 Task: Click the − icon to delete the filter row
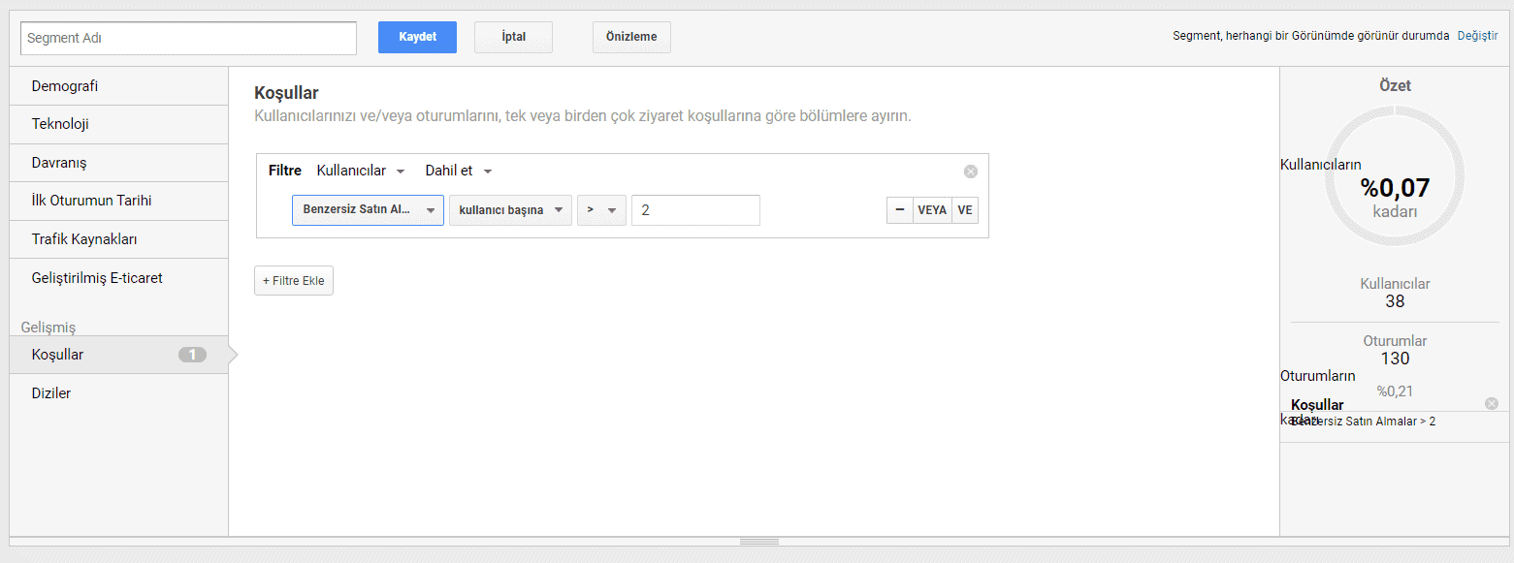[x=898, y=209]
